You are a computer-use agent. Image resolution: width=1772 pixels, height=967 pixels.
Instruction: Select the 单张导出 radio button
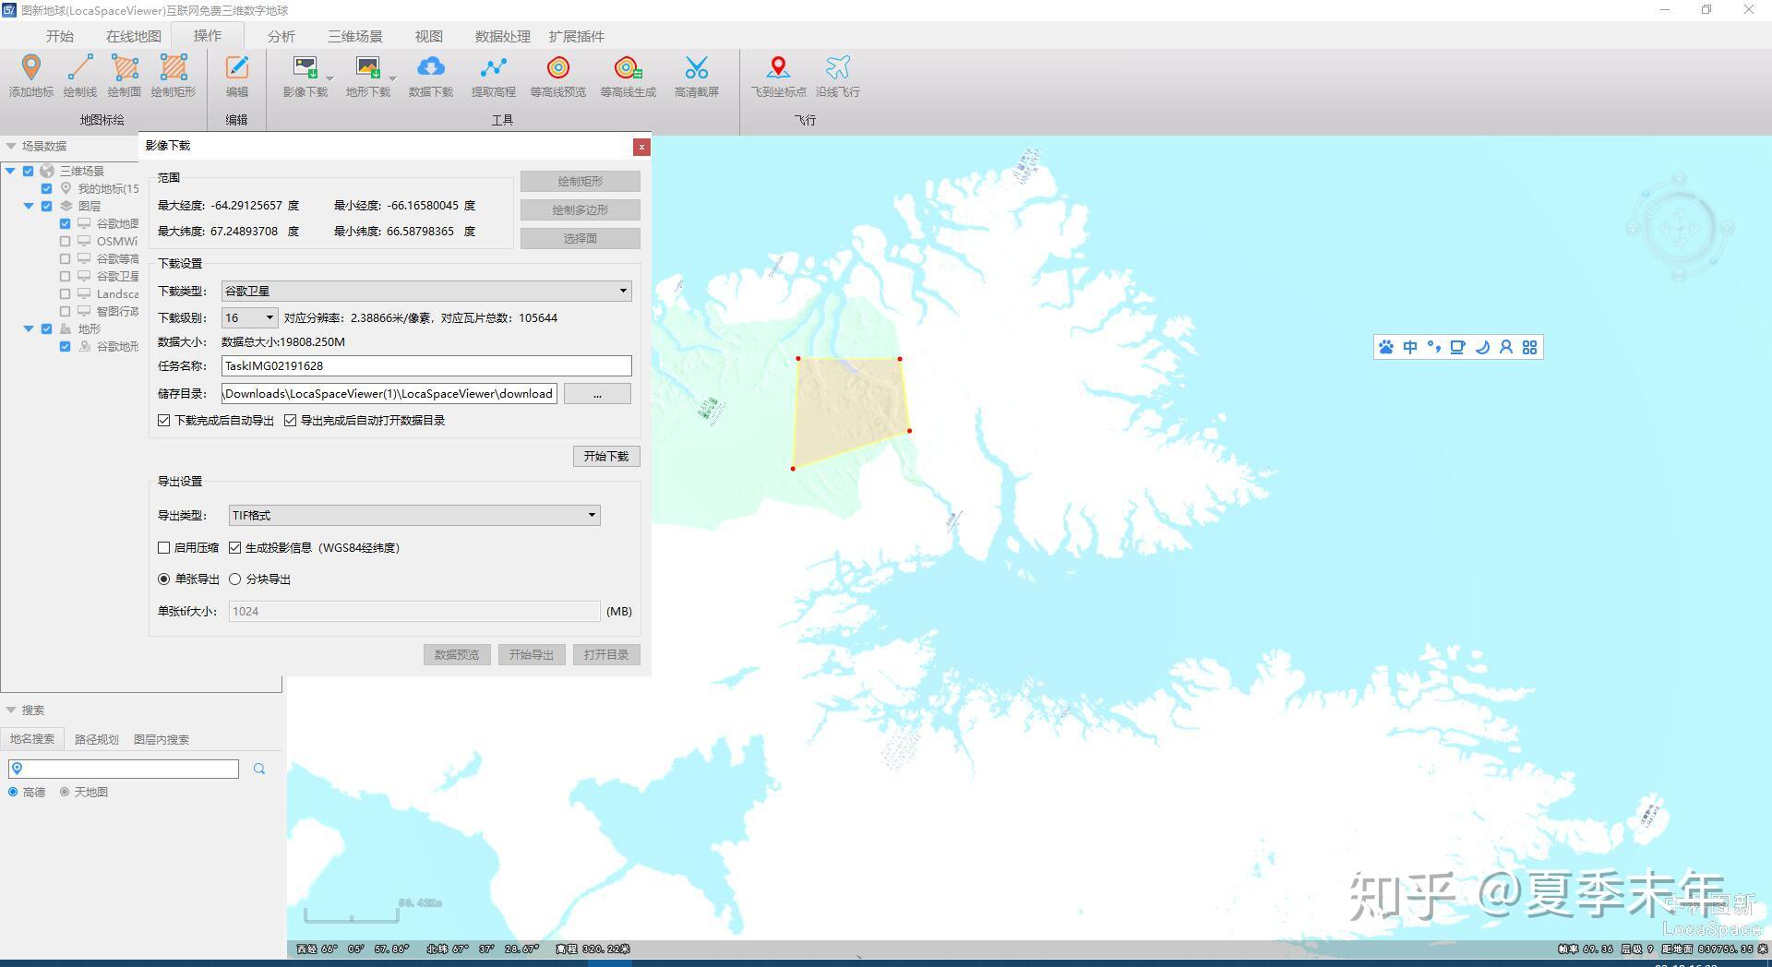point(164,579)
